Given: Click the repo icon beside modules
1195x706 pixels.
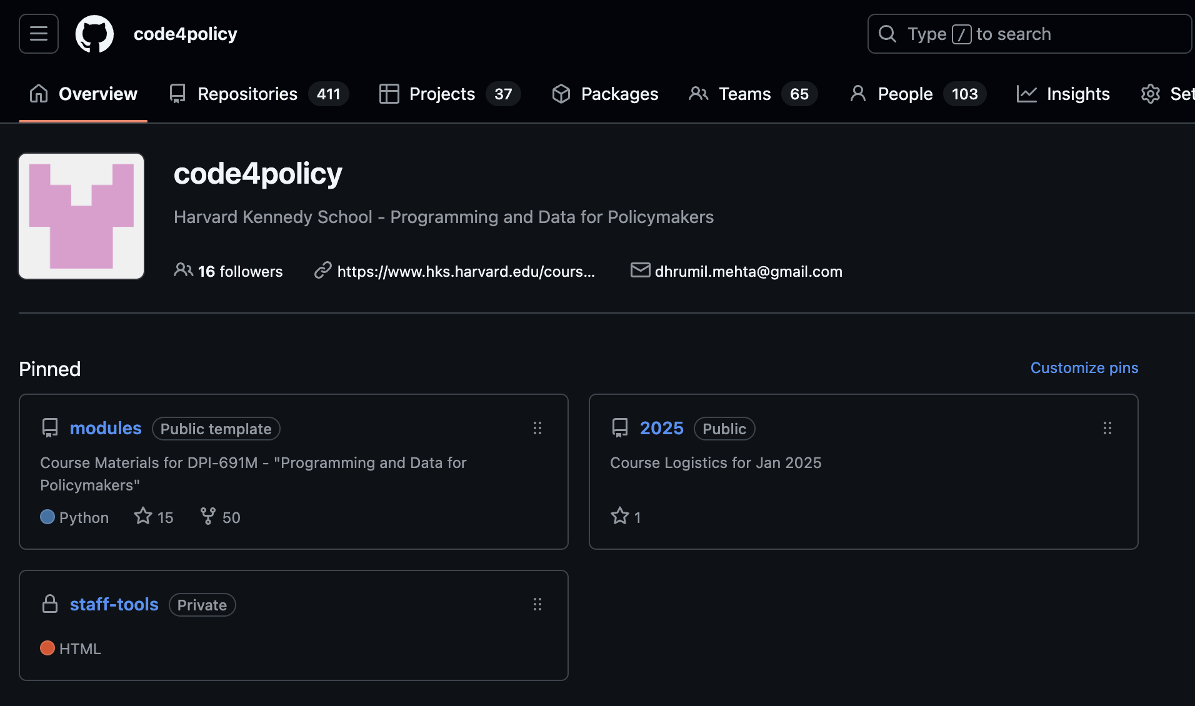Looking at the screenshot, I should point(50,428).
